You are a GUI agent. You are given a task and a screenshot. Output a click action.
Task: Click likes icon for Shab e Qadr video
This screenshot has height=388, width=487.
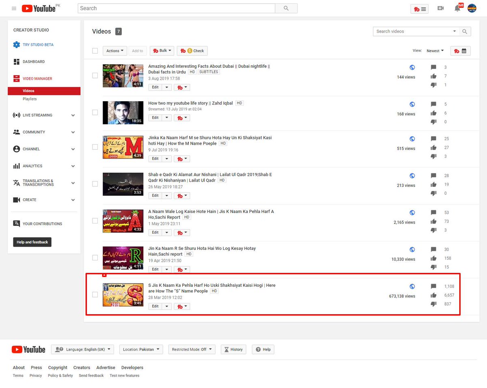click(x=433, y=184)
